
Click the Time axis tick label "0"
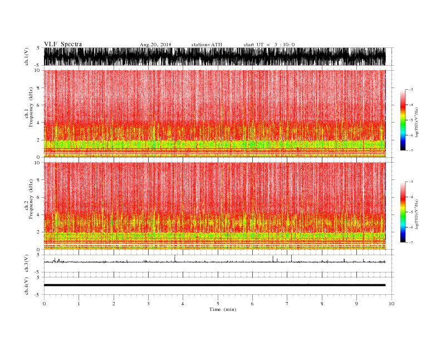44,304
